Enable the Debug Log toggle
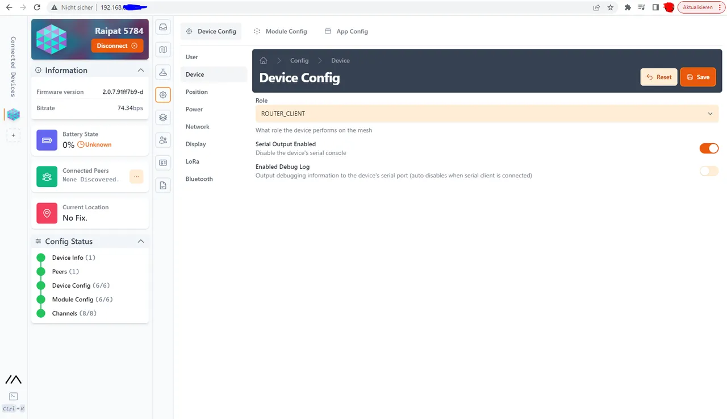This screenshot has height=419, width=727. point(709,171)
